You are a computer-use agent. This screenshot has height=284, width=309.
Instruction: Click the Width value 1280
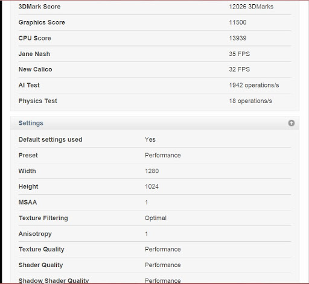click(x=152, y=171)
